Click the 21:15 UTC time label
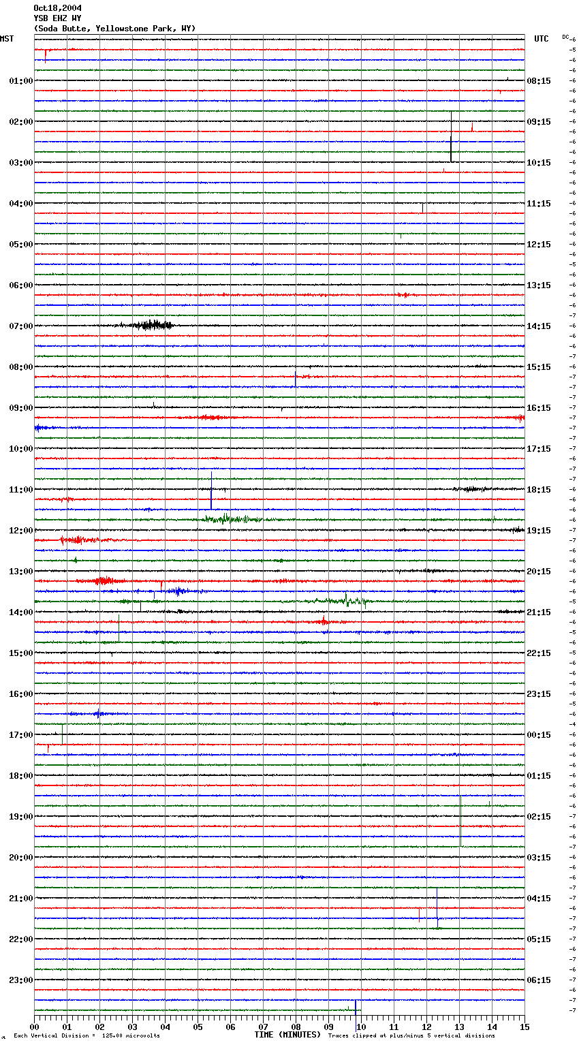 [539, 612]
